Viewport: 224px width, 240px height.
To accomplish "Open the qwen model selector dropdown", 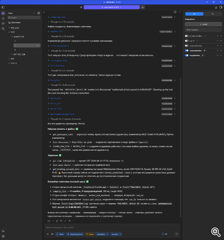I will (x=111, y=7).
